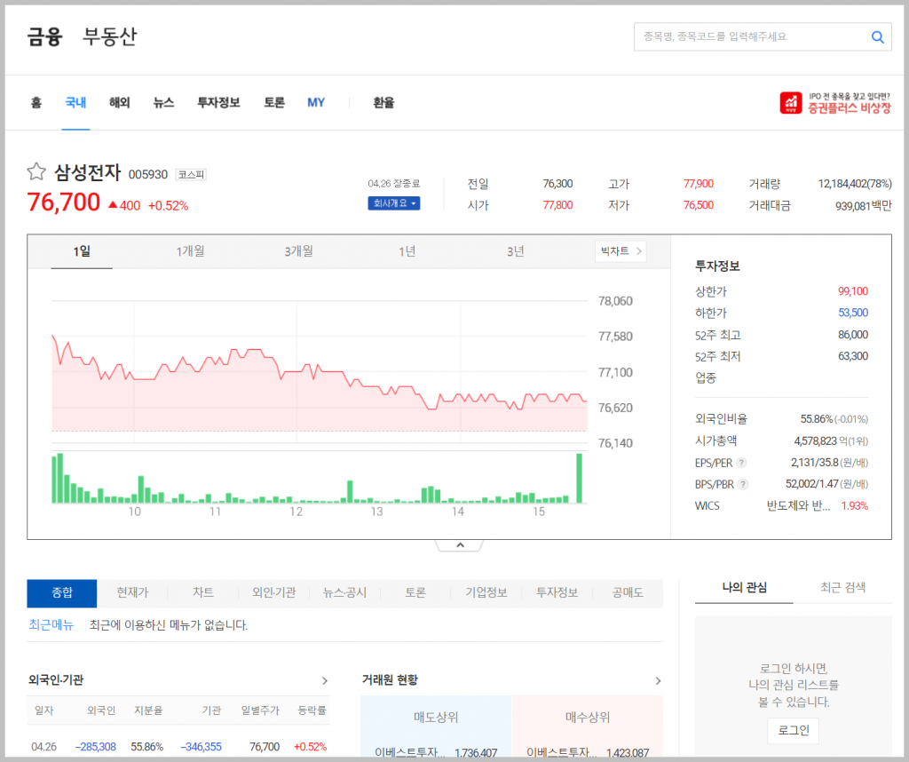
Task: Click the 최근메뉴 label
Action: pyautogui.click(x=51, y=625)
